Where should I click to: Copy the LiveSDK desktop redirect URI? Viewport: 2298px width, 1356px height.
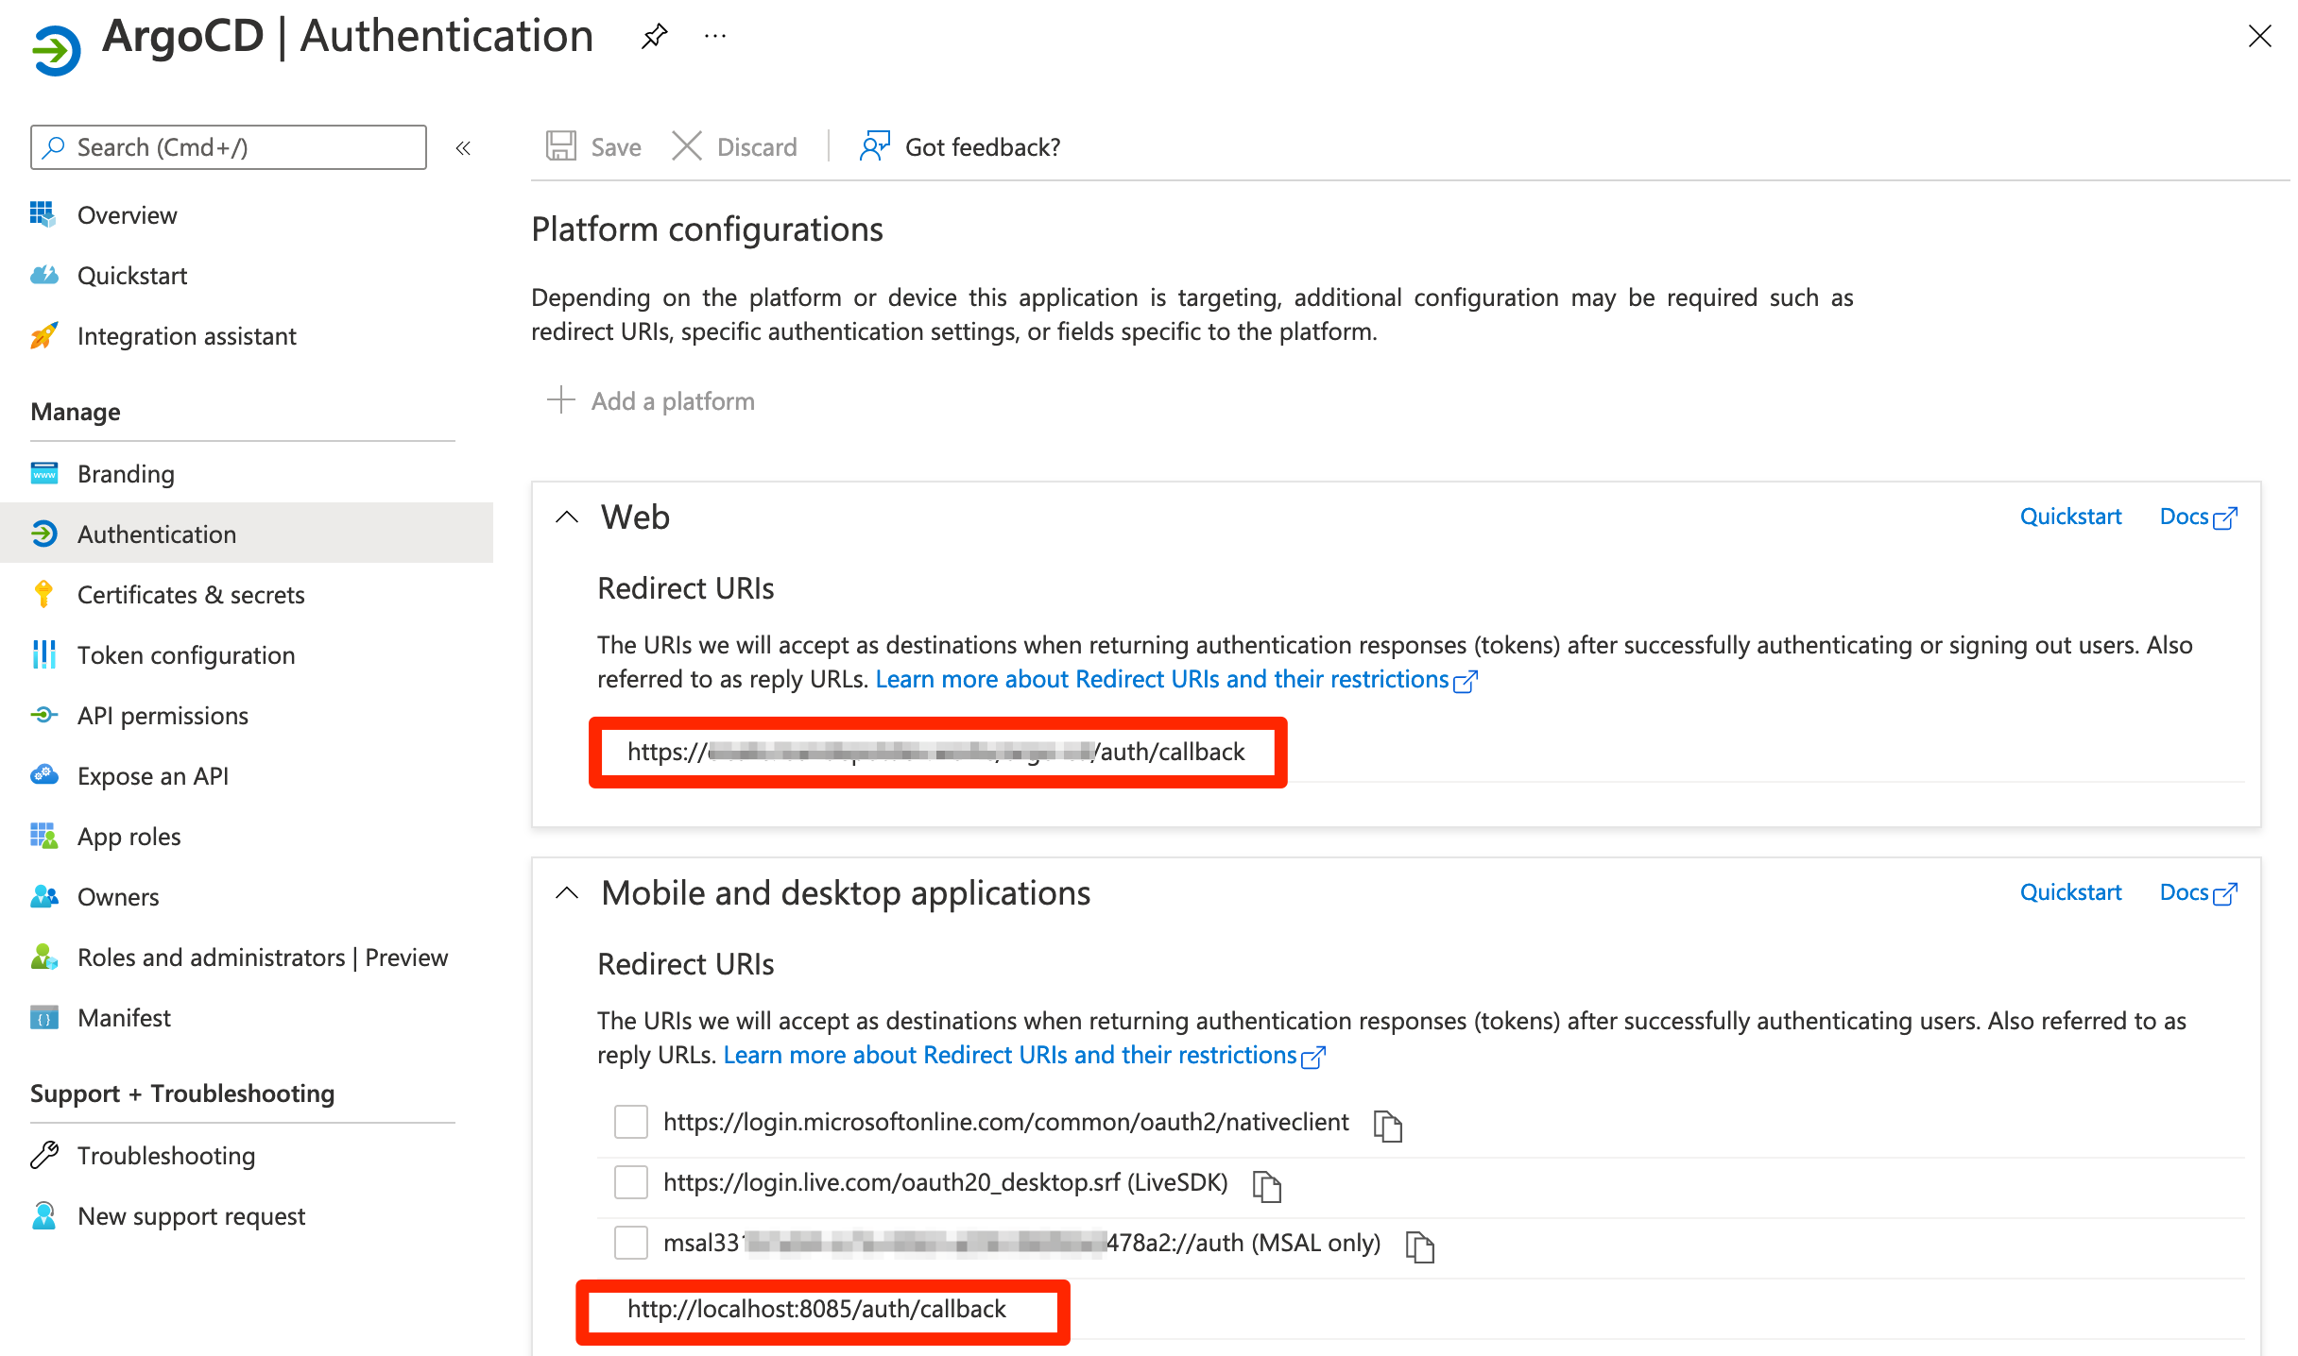pos(1266,1185)
